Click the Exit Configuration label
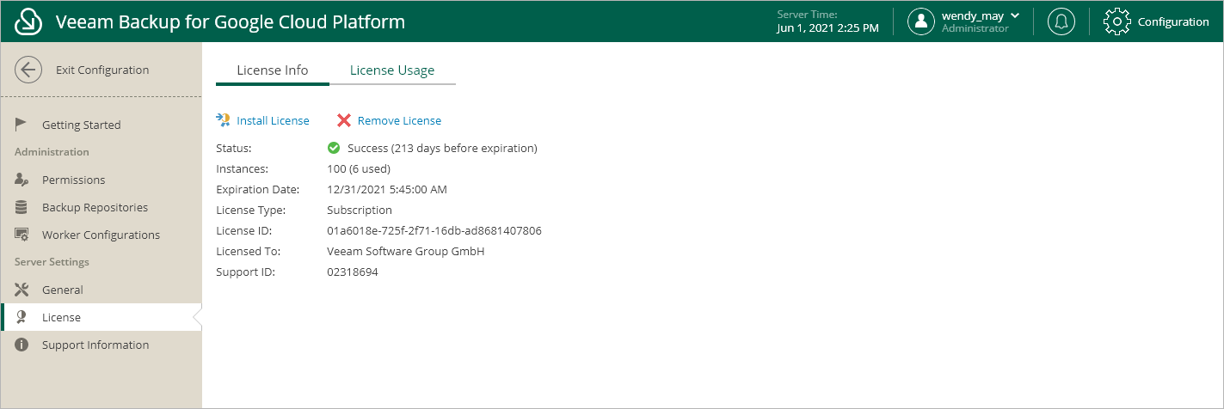1224x409 pixels. [102, 70]
